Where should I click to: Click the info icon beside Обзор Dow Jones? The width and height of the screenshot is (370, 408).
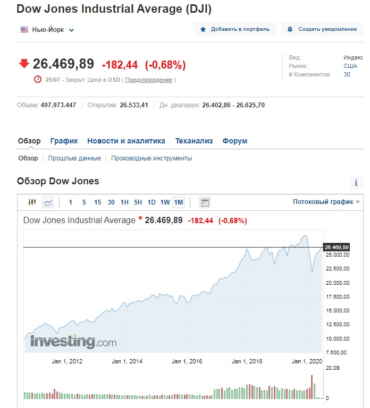(x=356, y=183)
